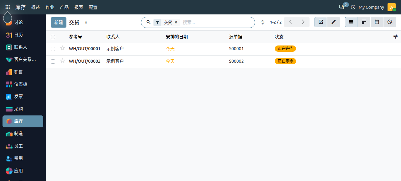The height and width of the screenshot is (181, 401).
Task: Open the column options adjust icon
Action: click(x=395, y=37)
